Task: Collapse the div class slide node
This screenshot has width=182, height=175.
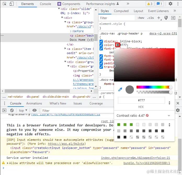Action: coord(59,9)
